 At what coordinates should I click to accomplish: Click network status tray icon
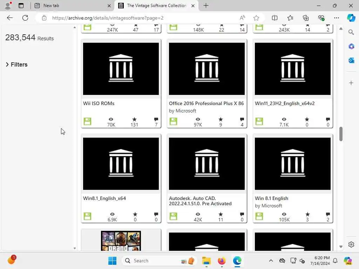(x=293, y=261)
